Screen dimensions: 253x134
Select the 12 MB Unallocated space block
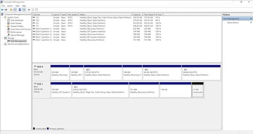coord(198,90)
